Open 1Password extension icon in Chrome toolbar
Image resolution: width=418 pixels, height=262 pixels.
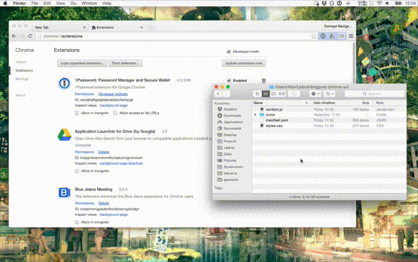323,36
